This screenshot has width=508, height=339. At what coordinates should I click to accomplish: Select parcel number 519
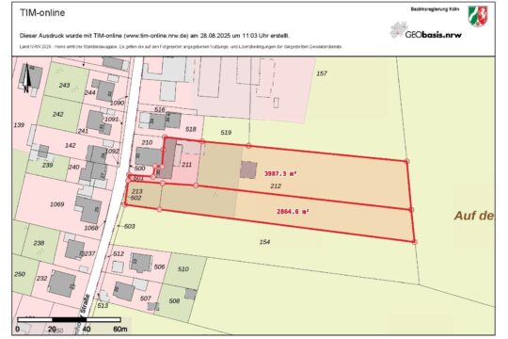[x=226, y=133]
